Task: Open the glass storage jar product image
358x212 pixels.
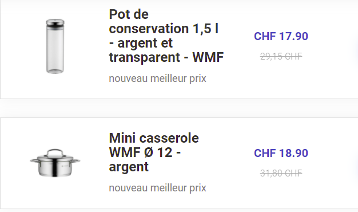Action: [x=55, y=46]
